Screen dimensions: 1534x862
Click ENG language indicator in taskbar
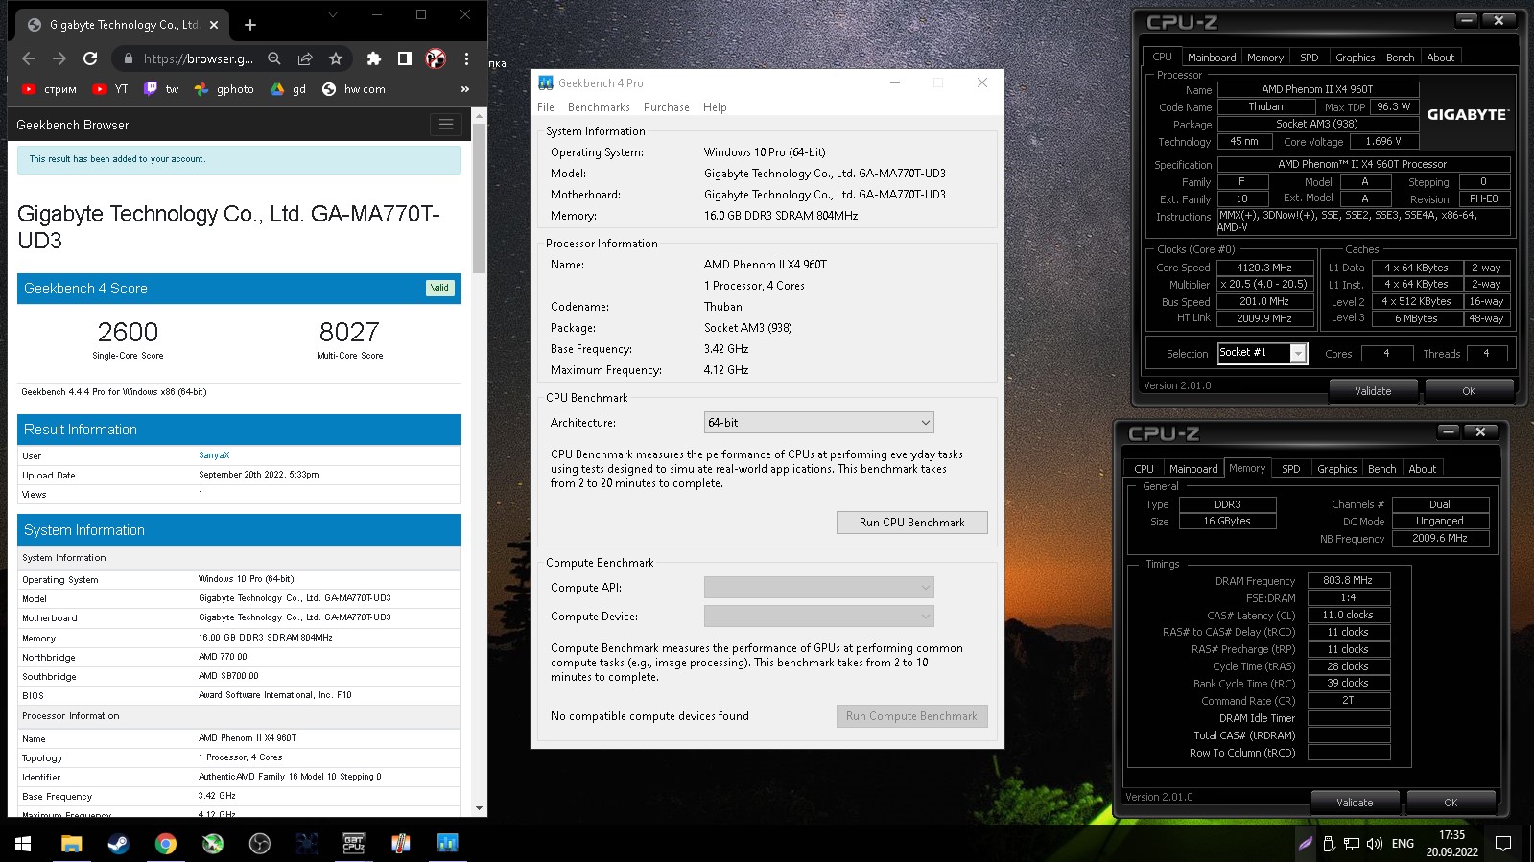coord(1403,844)
